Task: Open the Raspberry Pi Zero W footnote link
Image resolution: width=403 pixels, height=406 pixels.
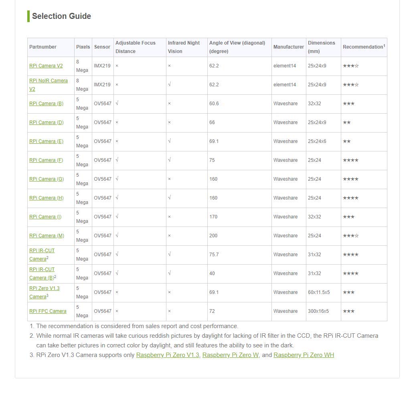Action: (x=230, y=355)
